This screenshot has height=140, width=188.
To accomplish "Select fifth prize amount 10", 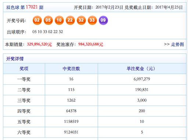I will tap(142, 122).
